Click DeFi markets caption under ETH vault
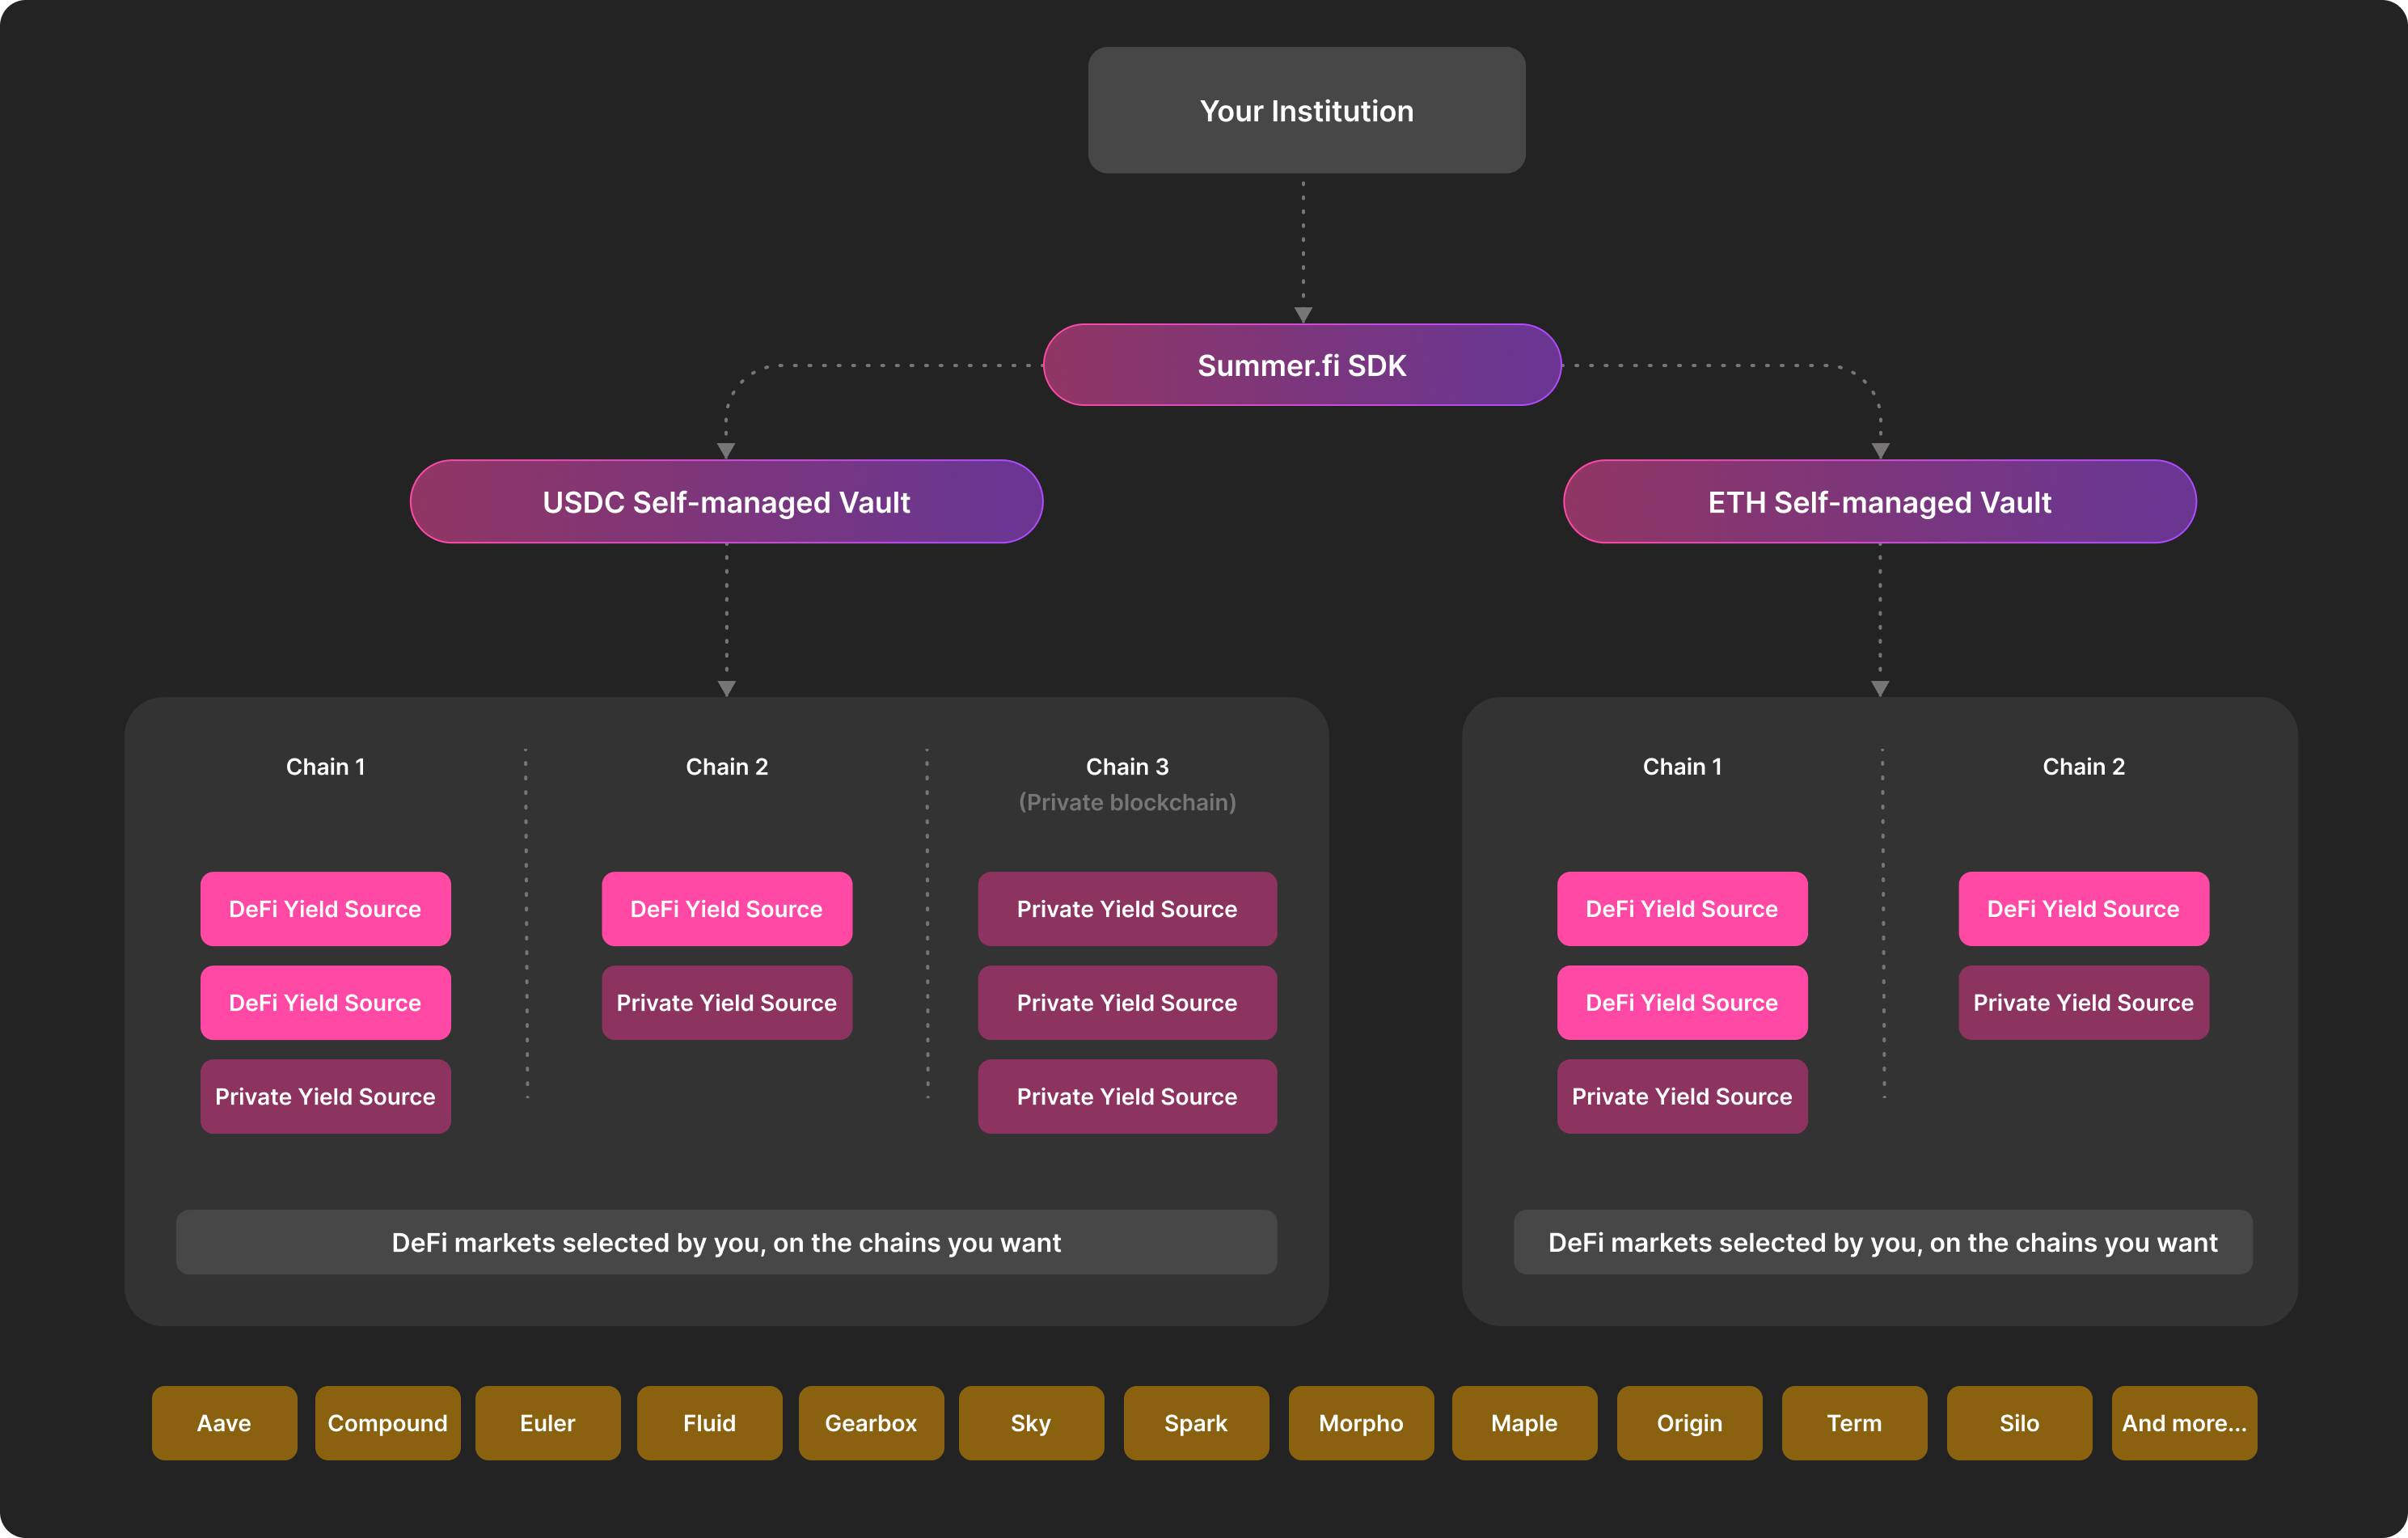 [x=1882, y=1242]
